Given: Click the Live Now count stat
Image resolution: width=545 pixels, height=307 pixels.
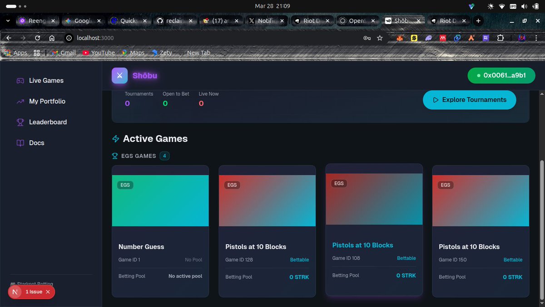Looking at the screenshot, I should (x=208, y=99).
